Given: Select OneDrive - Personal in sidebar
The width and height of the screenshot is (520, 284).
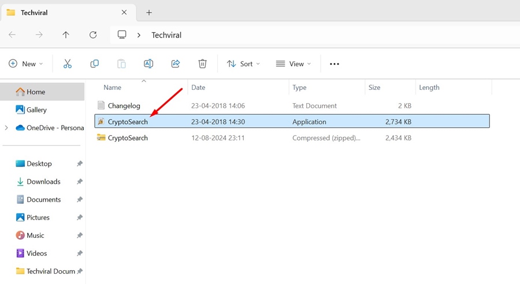Looking at the screenshot, I should coord(50,128).
